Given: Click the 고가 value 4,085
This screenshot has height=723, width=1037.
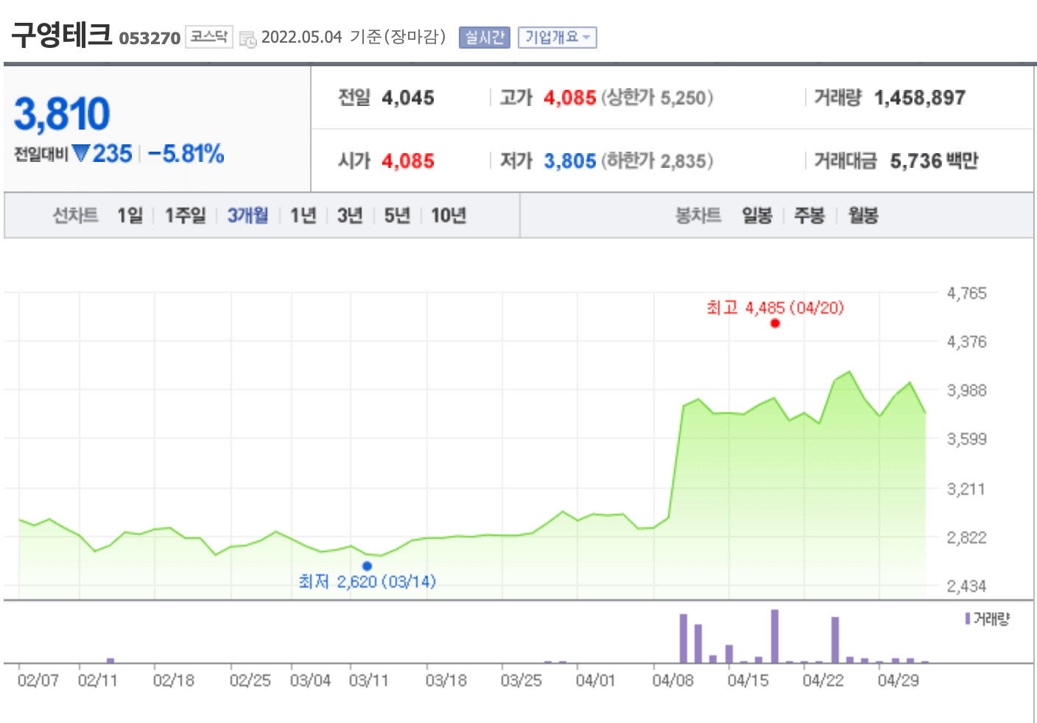Looking at the screenshot, I should tap(569, 98).
